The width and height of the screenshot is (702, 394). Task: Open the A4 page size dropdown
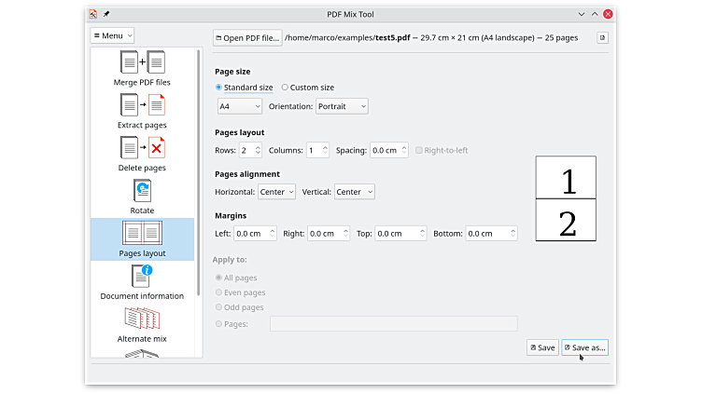tap(239, 106)
